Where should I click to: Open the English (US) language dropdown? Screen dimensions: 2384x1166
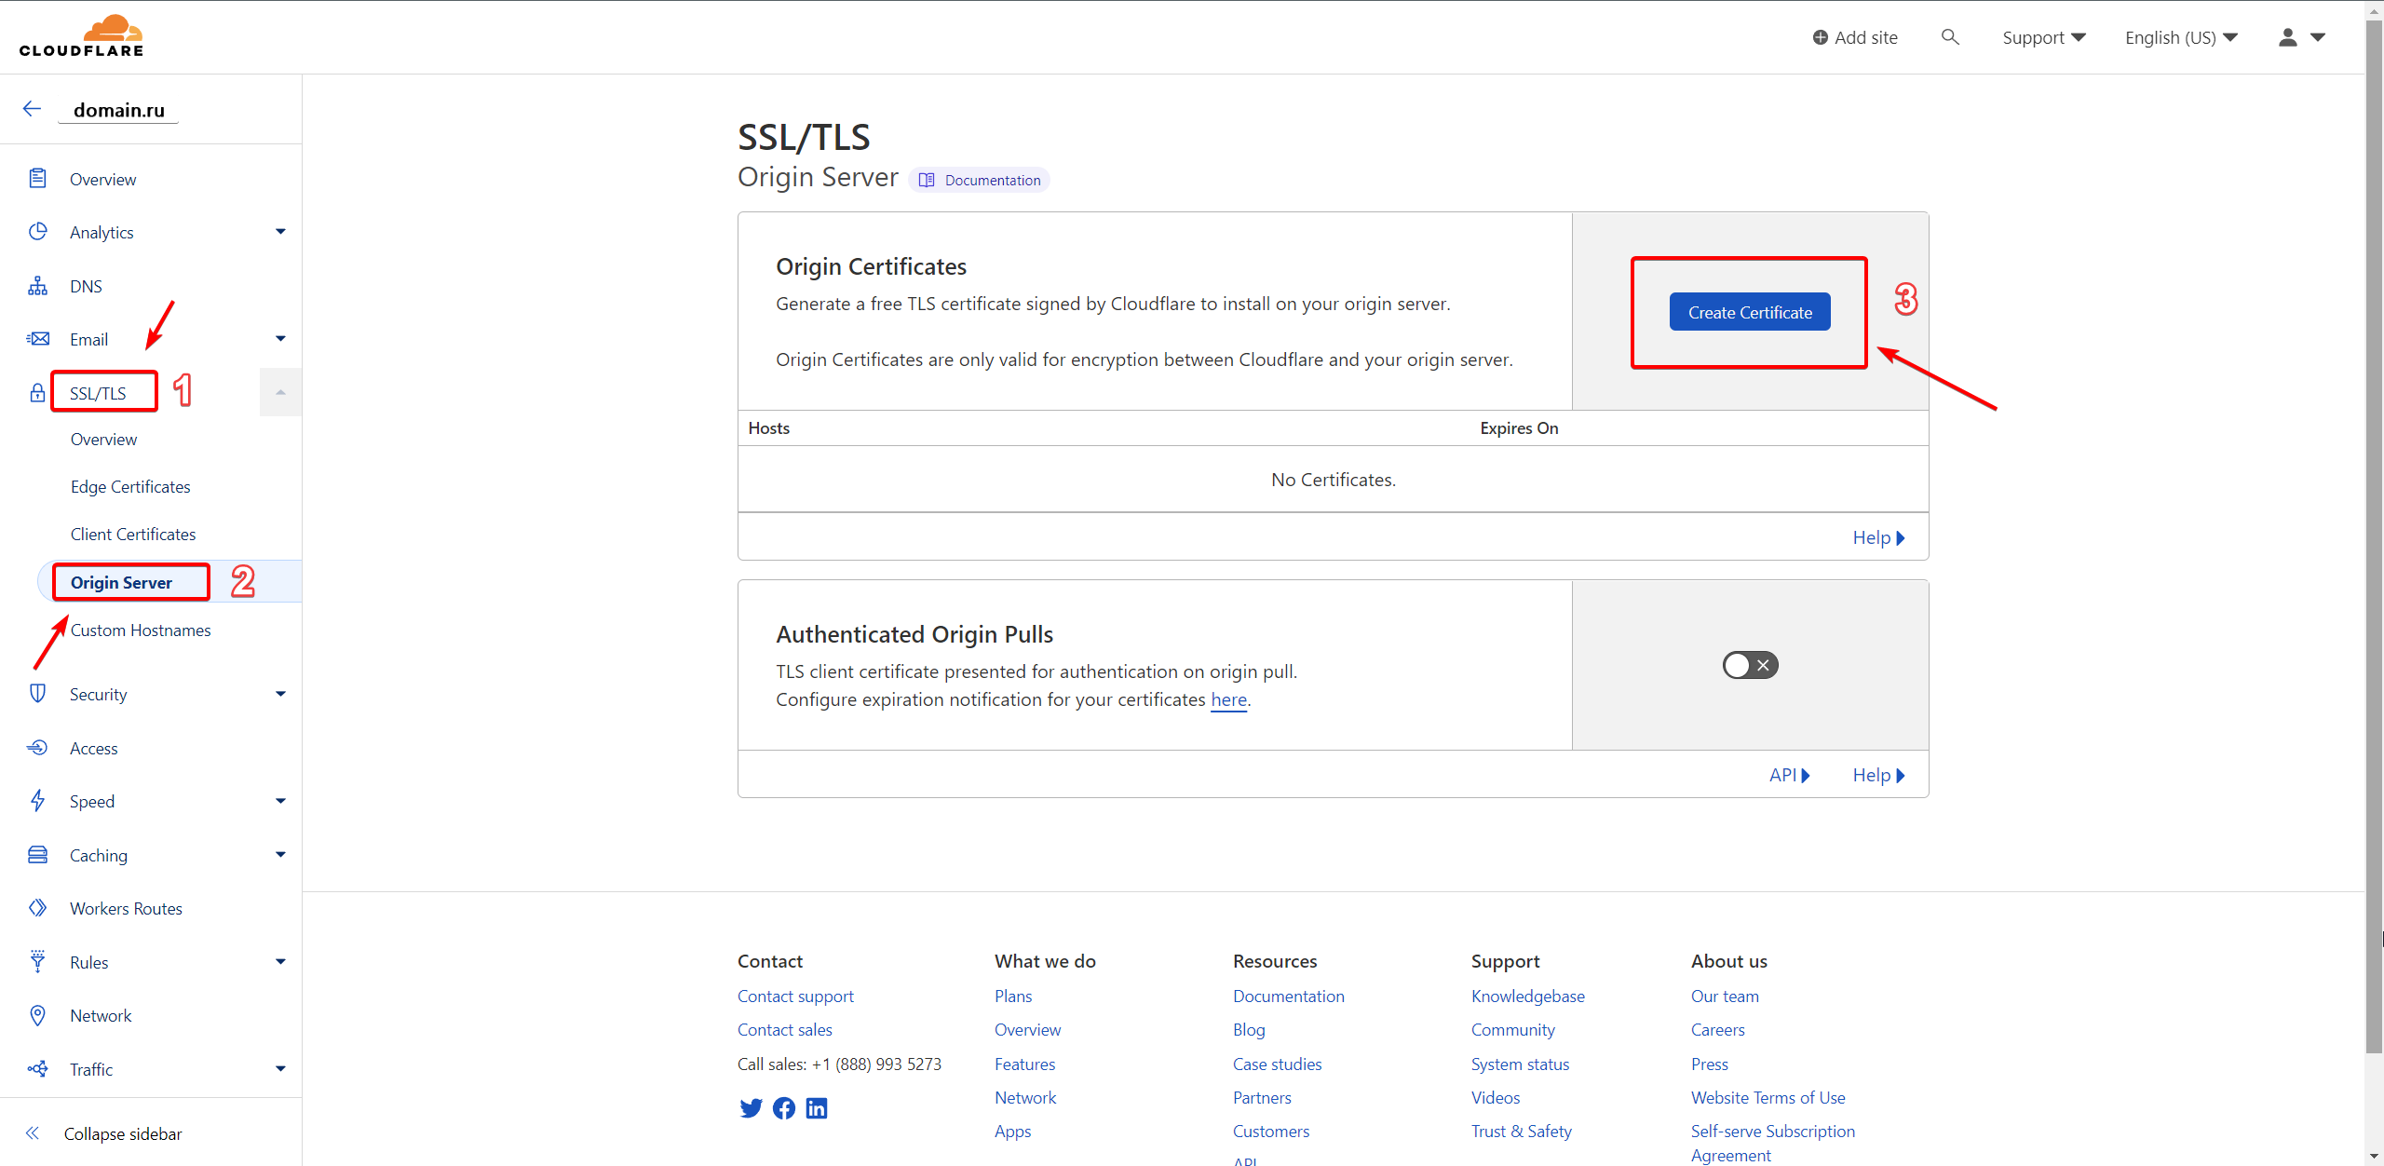(x=2180, y=37)
